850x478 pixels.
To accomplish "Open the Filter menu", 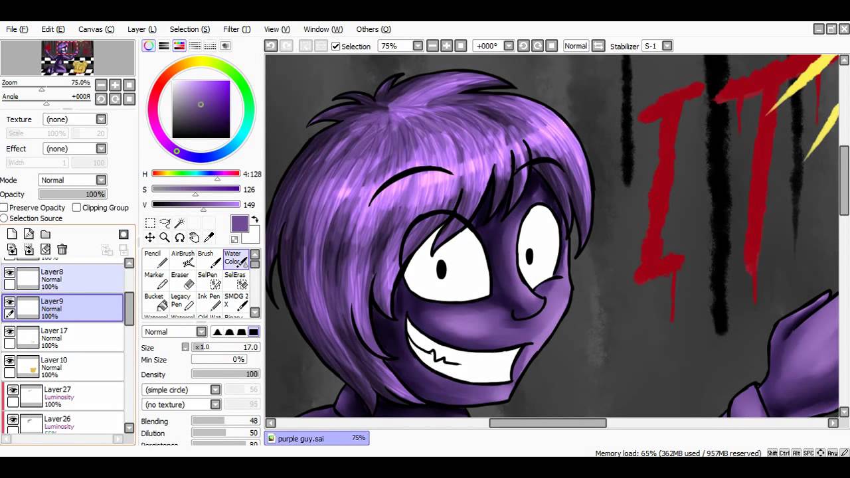I will point(237,29).
